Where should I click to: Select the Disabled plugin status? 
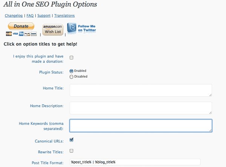click(72, 76)
